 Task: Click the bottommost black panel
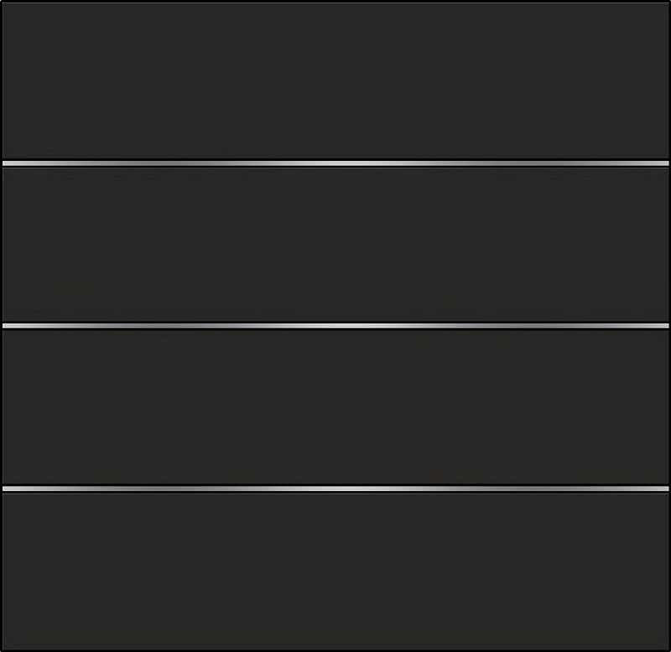(335, 571)
